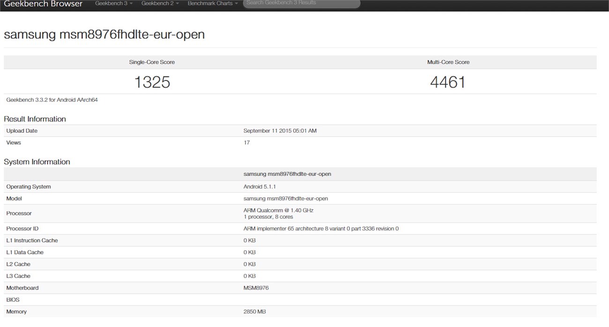Screen dimensions: 609x327
Task: Expand the Geekbench 2 dropdown menu
Action: [x=160, y=3]
